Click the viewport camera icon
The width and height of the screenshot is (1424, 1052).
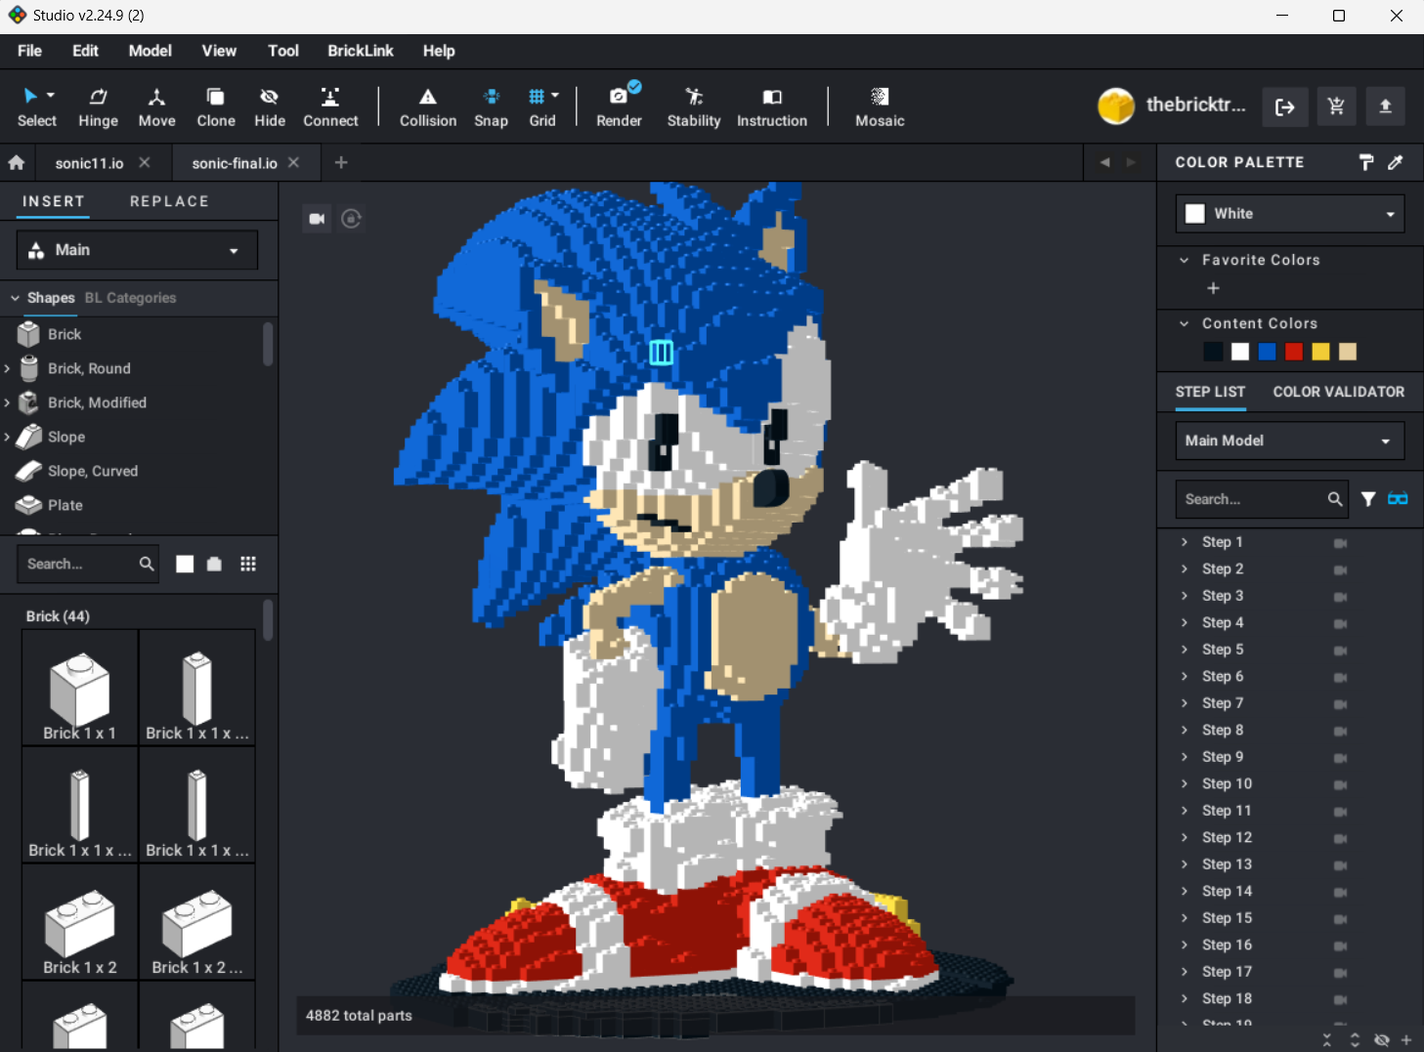317,219
